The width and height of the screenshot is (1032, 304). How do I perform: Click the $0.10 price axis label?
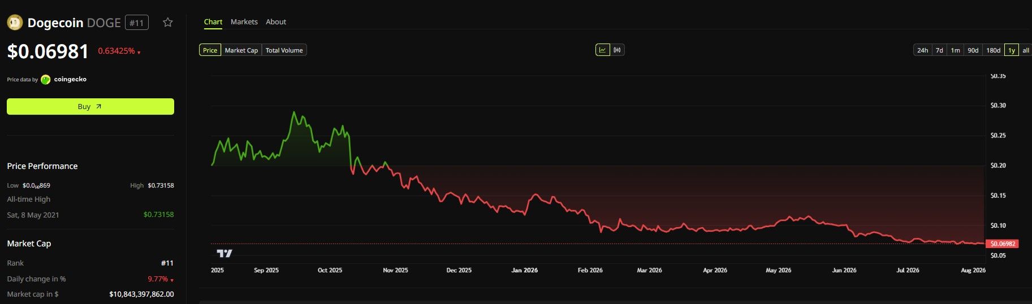998,225
